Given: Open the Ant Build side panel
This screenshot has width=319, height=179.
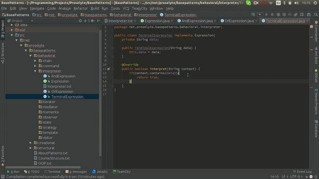Looking at the screenshot, I should click(316, 55).
